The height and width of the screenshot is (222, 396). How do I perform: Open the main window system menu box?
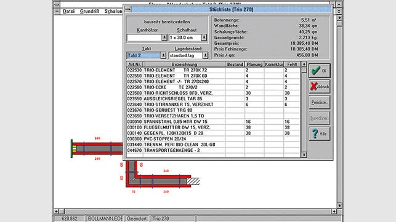tap(57, 4)
